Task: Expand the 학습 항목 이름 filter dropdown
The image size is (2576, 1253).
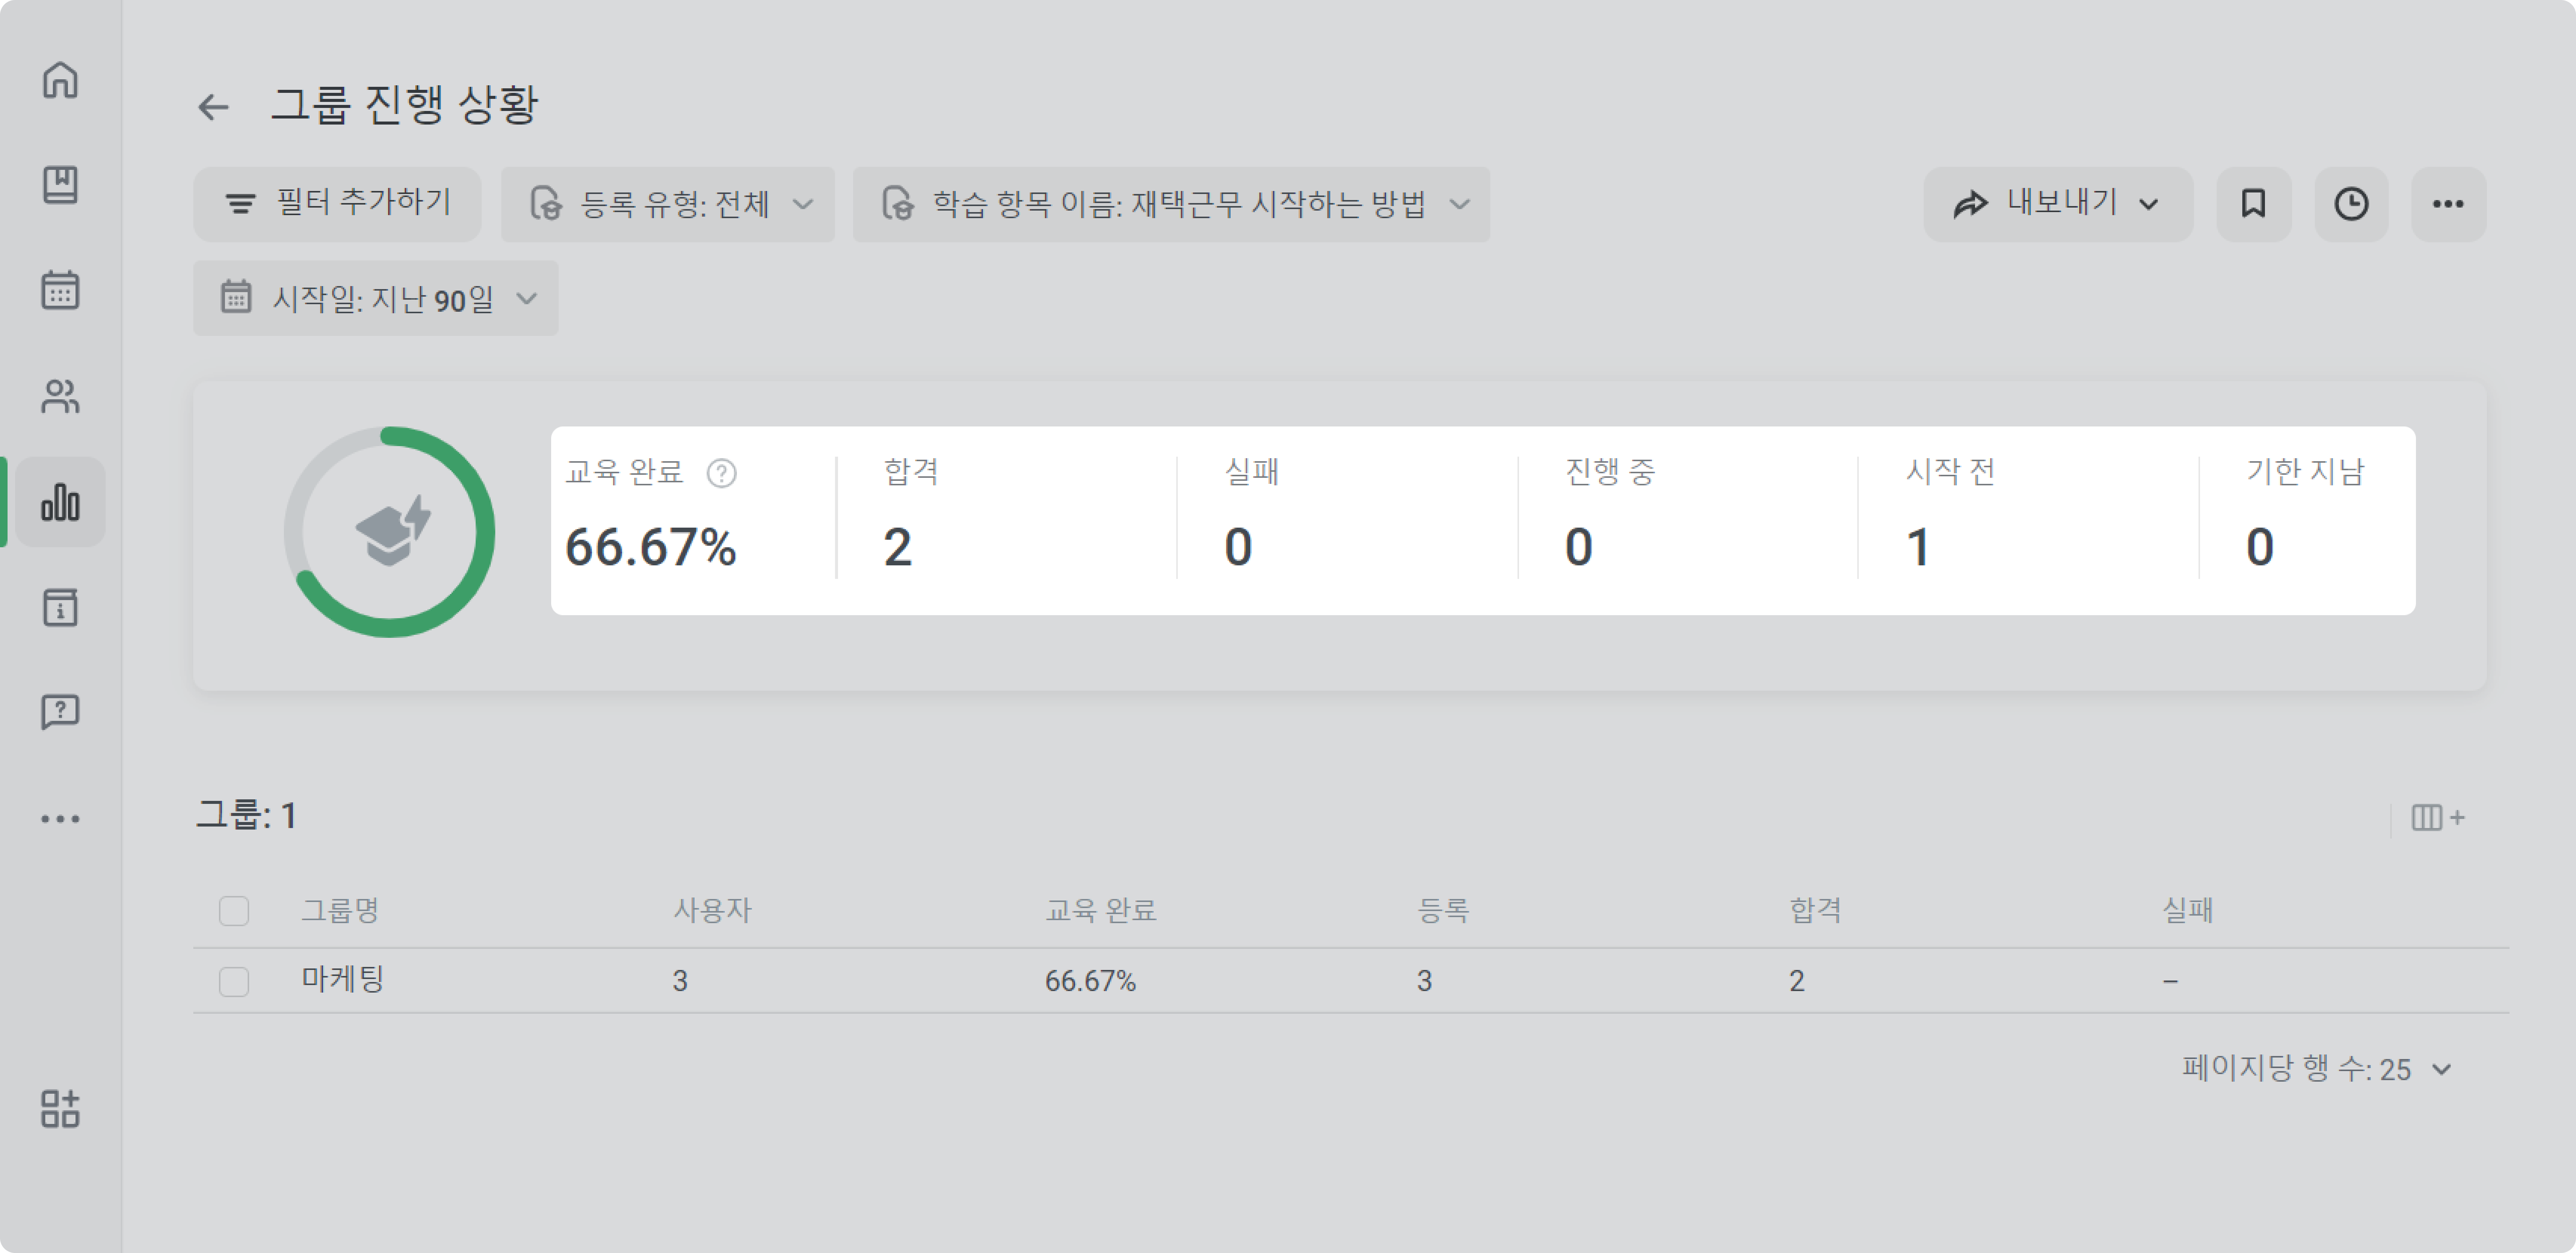Action: pos(1171,204)
